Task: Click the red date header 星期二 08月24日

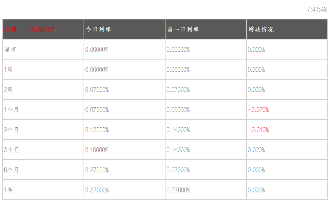Action: [30, 29]
